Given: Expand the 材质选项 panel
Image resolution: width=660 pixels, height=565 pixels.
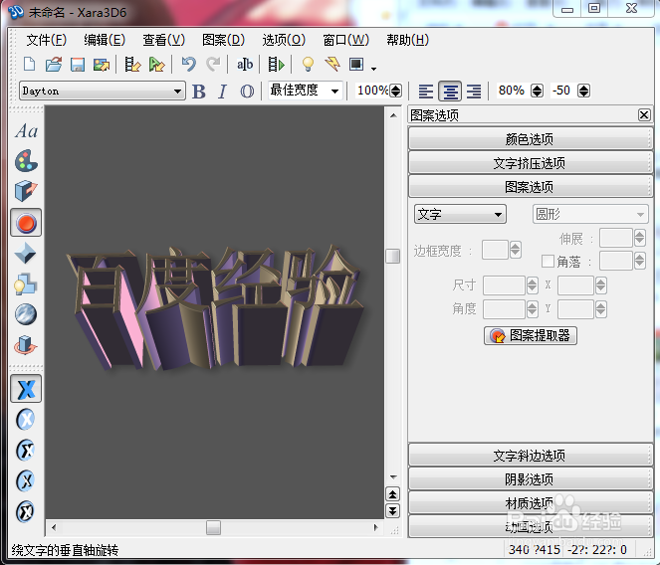Looking at the screenshot, I should click(530, 503).
